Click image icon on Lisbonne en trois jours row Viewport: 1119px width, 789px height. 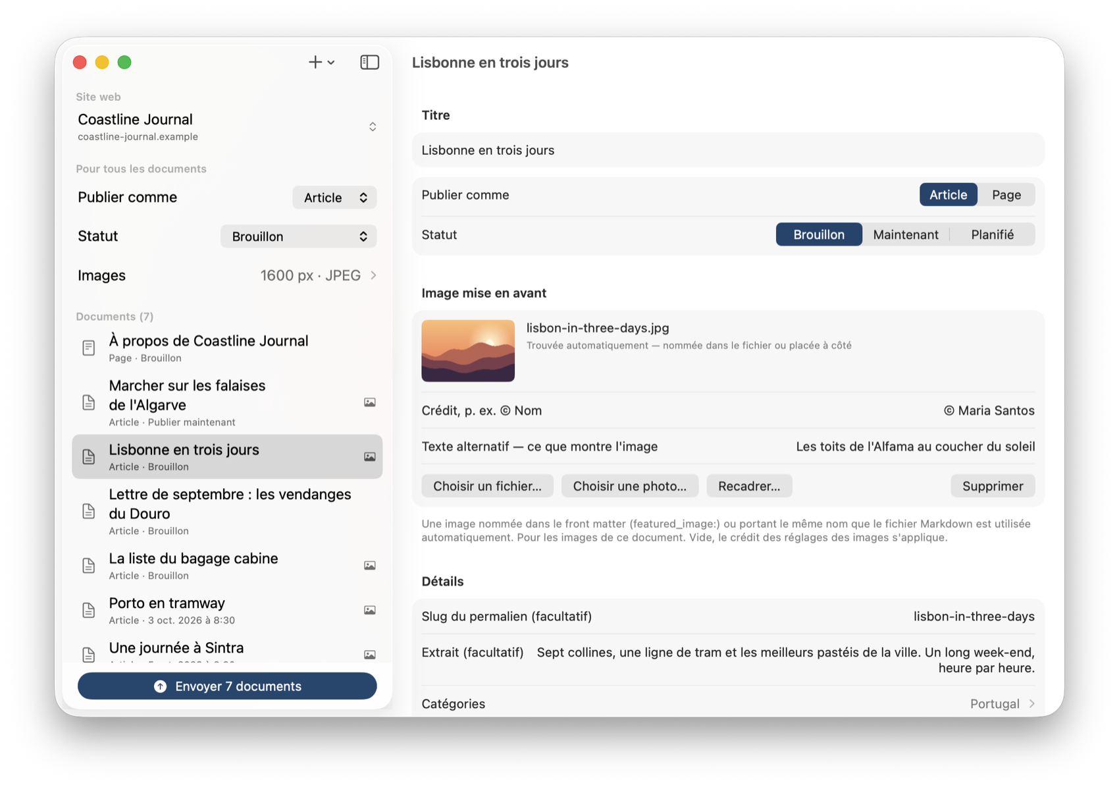(370, 456)
